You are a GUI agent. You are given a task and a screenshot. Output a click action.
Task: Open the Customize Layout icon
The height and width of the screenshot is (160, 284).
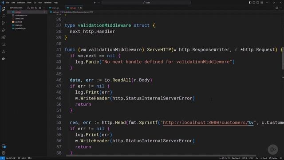[x=262, y=3]
